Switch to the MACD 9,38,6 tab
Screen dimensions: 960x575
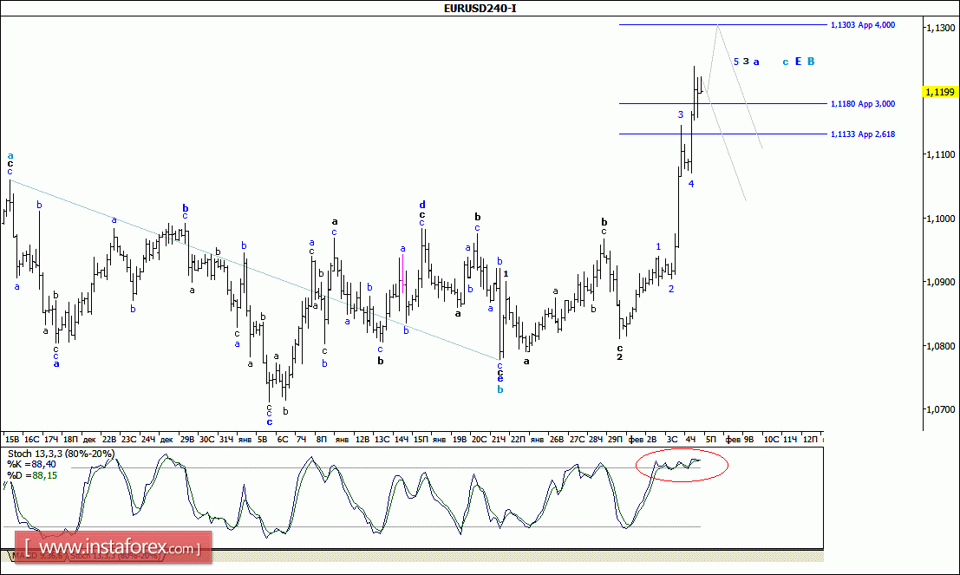pyautogui.click(x=38, y=556)
